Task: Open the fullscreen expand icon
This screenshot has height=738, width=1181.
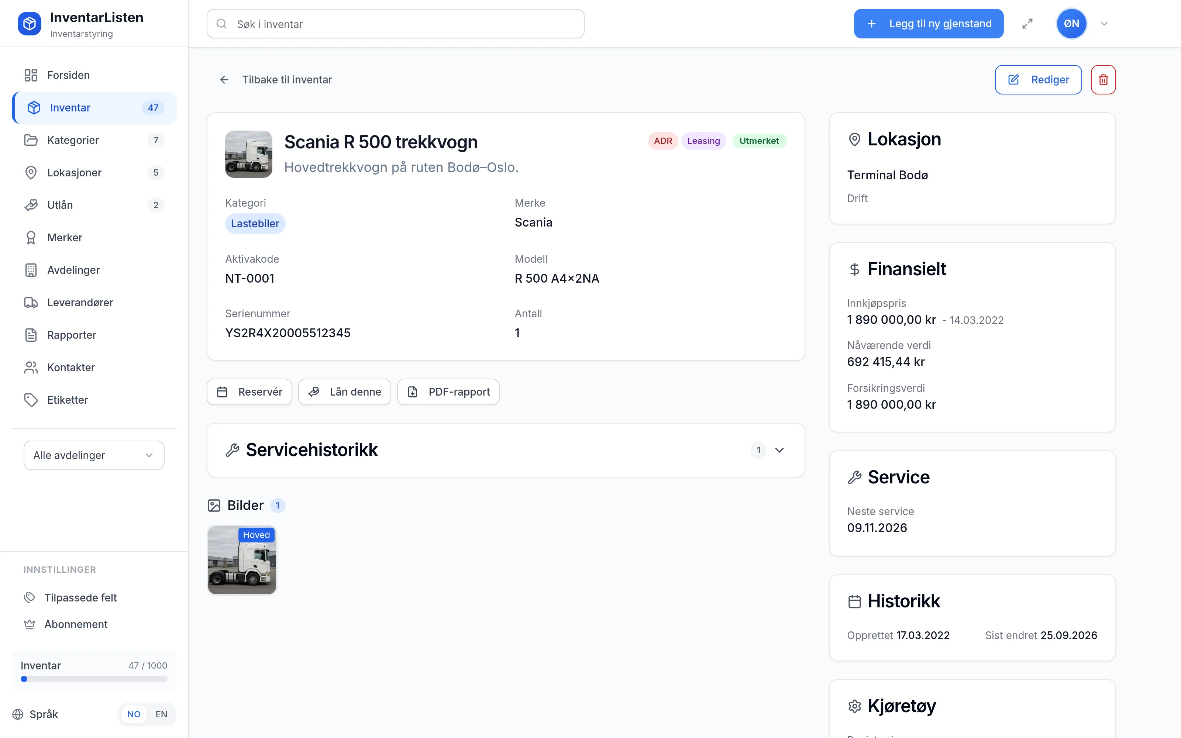Action: pyautogui.click(x=1027, y=23)
